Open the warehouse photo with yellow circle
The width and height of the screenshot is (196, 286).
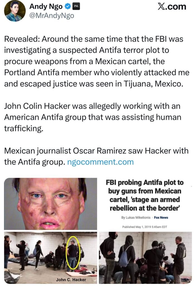(x=50, y=258)
